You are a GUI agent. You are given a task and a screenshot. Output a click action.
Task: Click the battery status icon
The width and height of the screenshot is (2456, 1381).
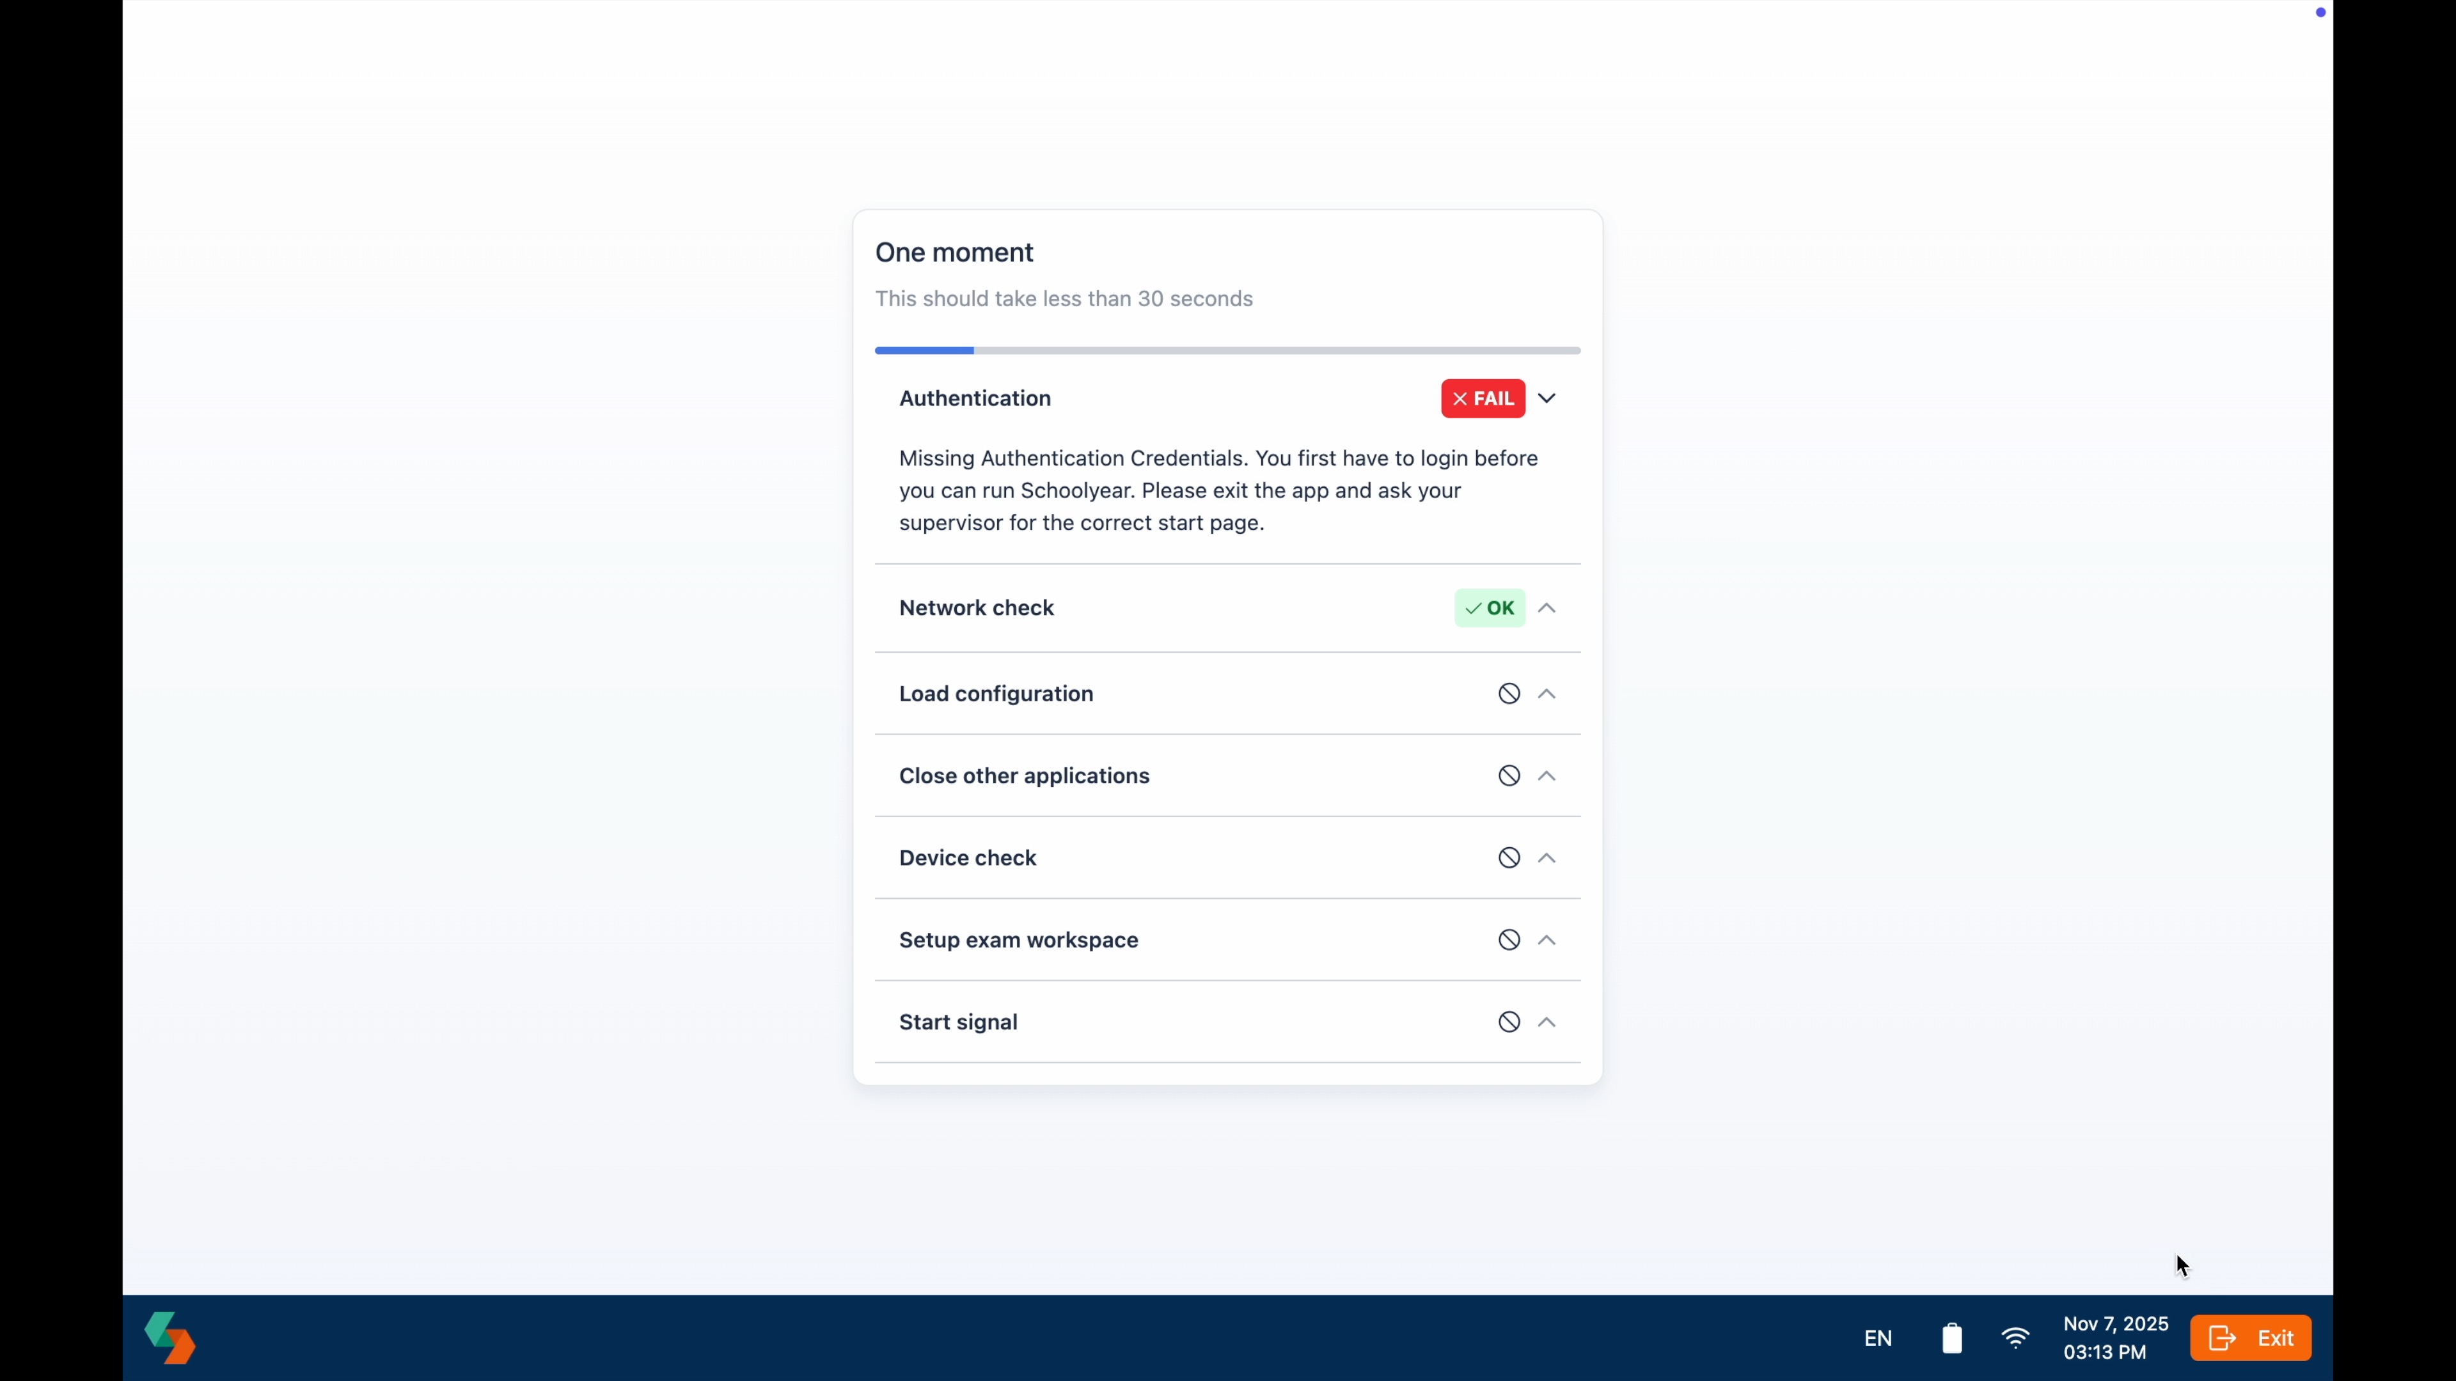click(x=1951, y=1338)
